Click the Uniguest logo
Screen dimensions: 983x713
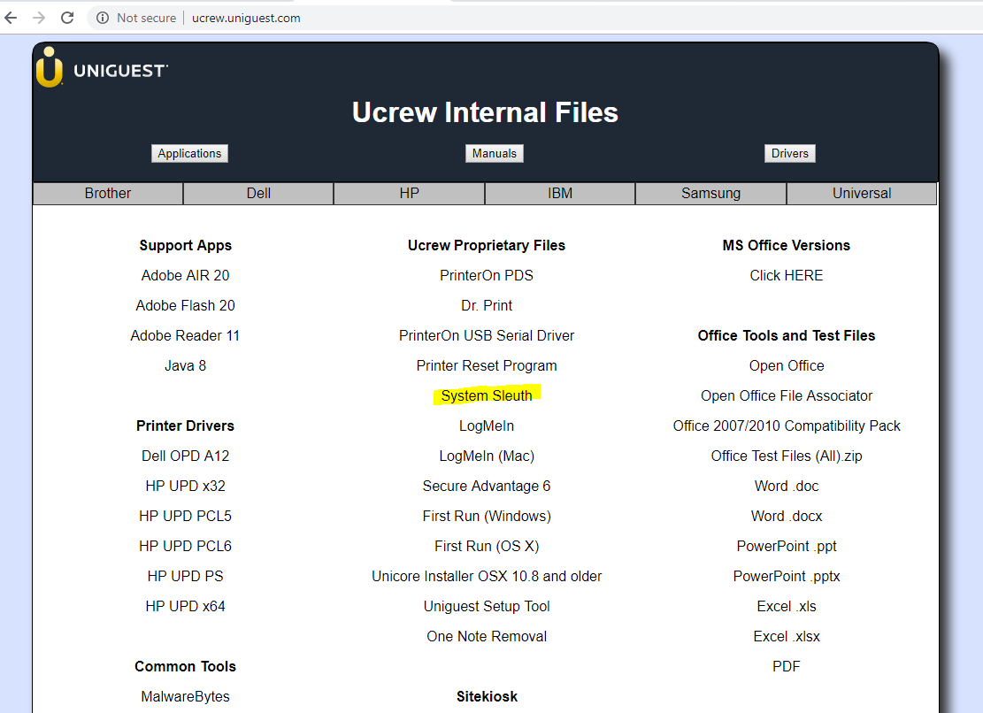pos(102,67)
